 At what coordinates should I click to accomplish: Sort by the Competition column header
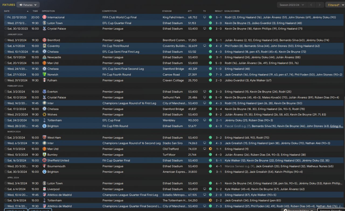tap(109, 11)
